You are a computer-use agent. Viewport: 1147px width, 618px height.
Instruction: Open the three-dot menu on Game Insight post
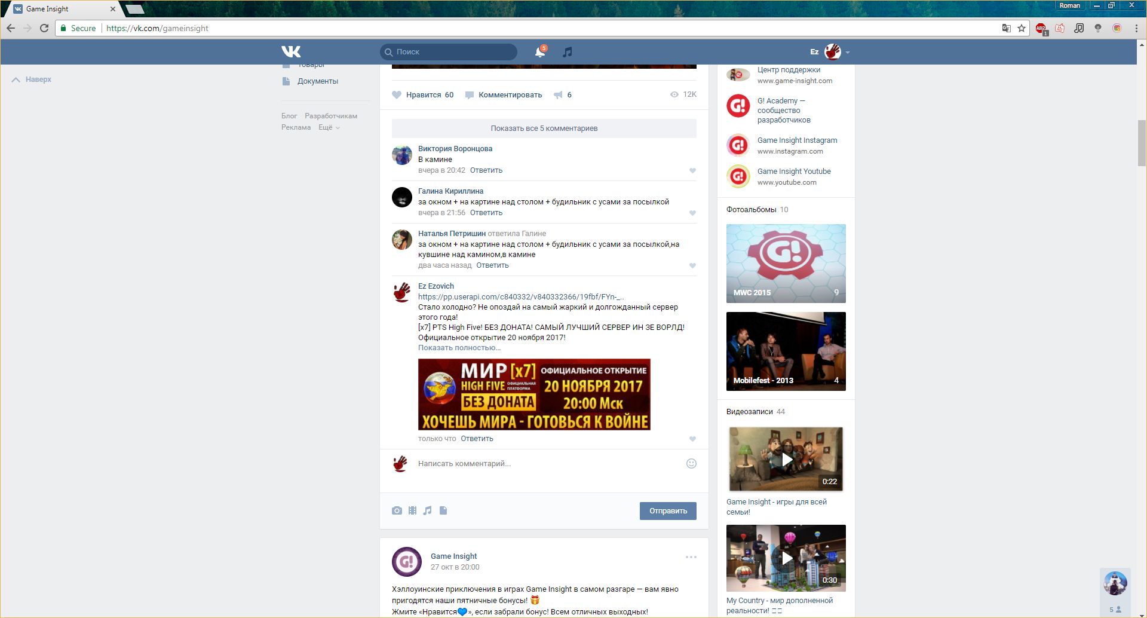tap(691, 557)
